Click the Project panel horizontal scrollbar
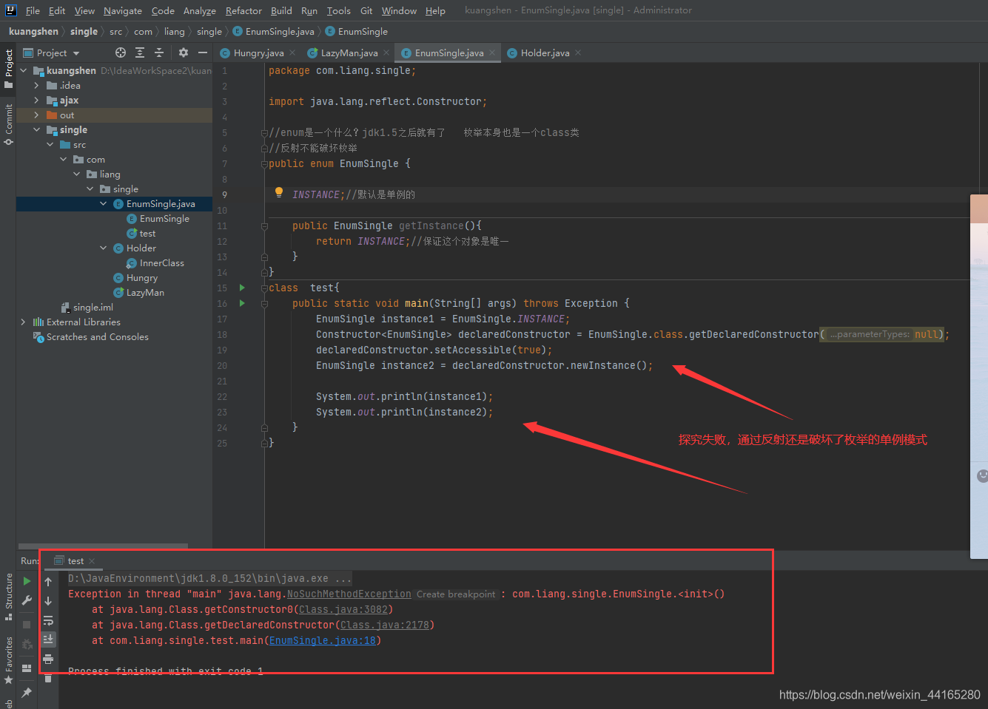This screenshot has width=988, height=709. pos(103,546)
